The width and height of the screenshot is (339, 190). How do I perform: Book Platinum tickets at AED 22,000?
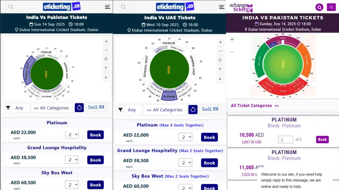[95, 135]
